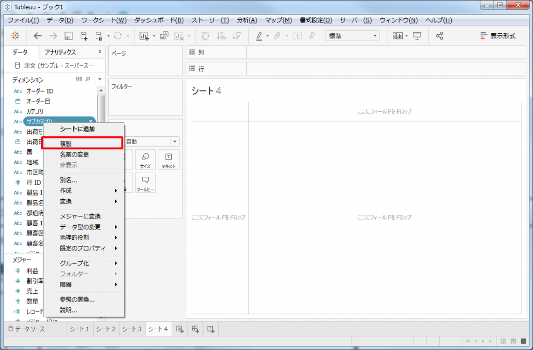Click new story icon beside sheet tabs
The image size is (533, 350).
coord(211,329)
